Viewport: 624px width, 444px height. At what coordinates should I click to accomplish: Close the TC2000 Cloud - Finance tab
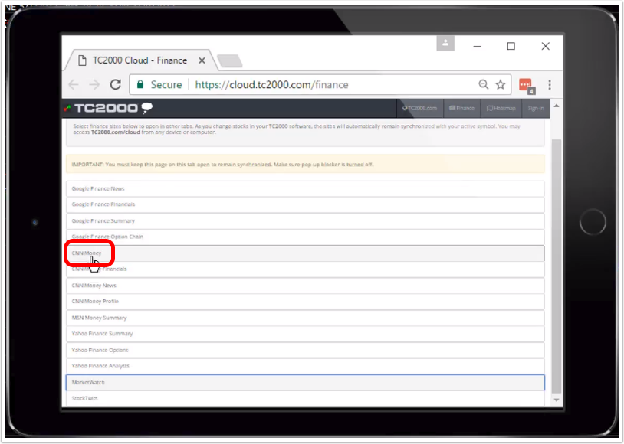[202, 60]
